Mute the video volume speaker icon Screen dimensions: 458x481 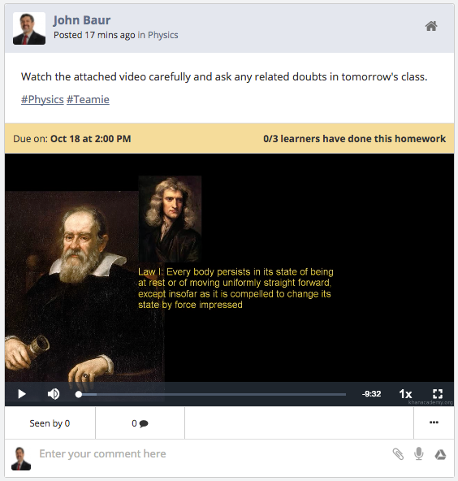pyautogui.click(x=54, y=394)
